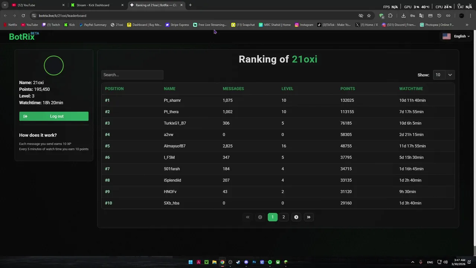476x268 pixels.
Task: Click the Log out button
Action: pyautogui.click(x=54, y=116)
